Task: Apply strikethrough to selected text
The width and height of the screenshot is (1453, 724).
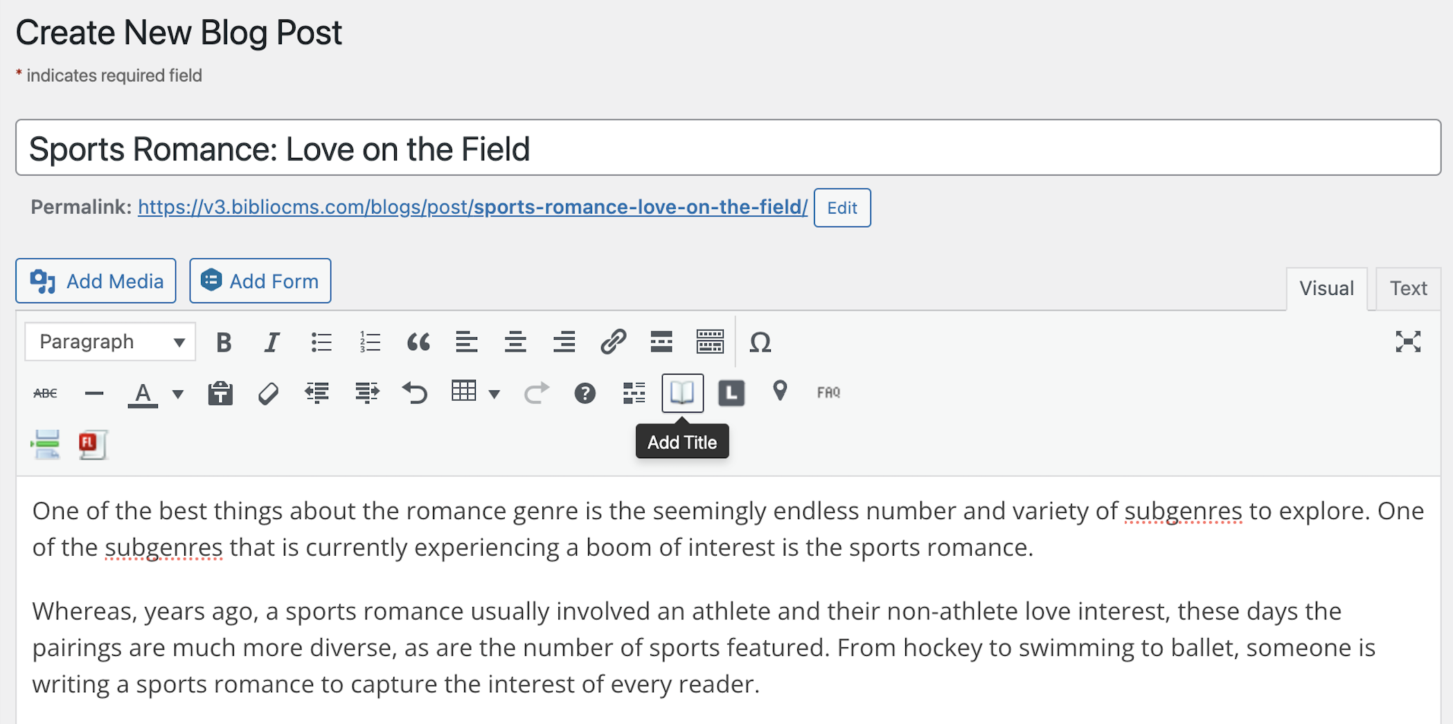Action: 44,392
